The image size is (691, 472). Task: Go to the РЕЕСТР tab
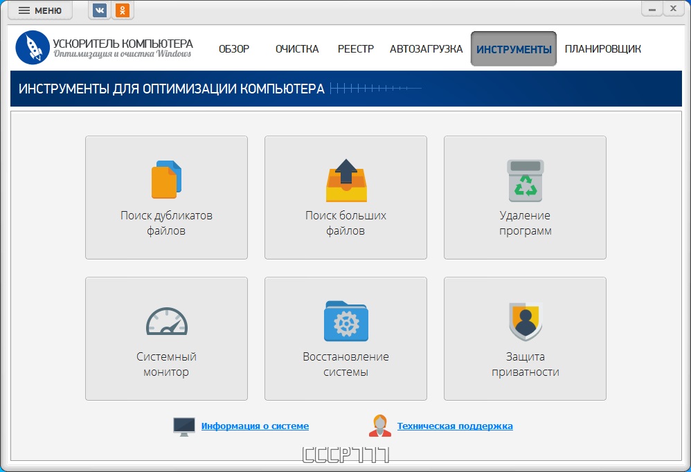356,49
